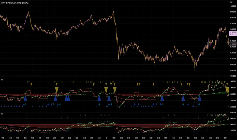Click the 06:00 time axis label
The width and height of the screenshot is (237, 140).
[x=196, y=138]
